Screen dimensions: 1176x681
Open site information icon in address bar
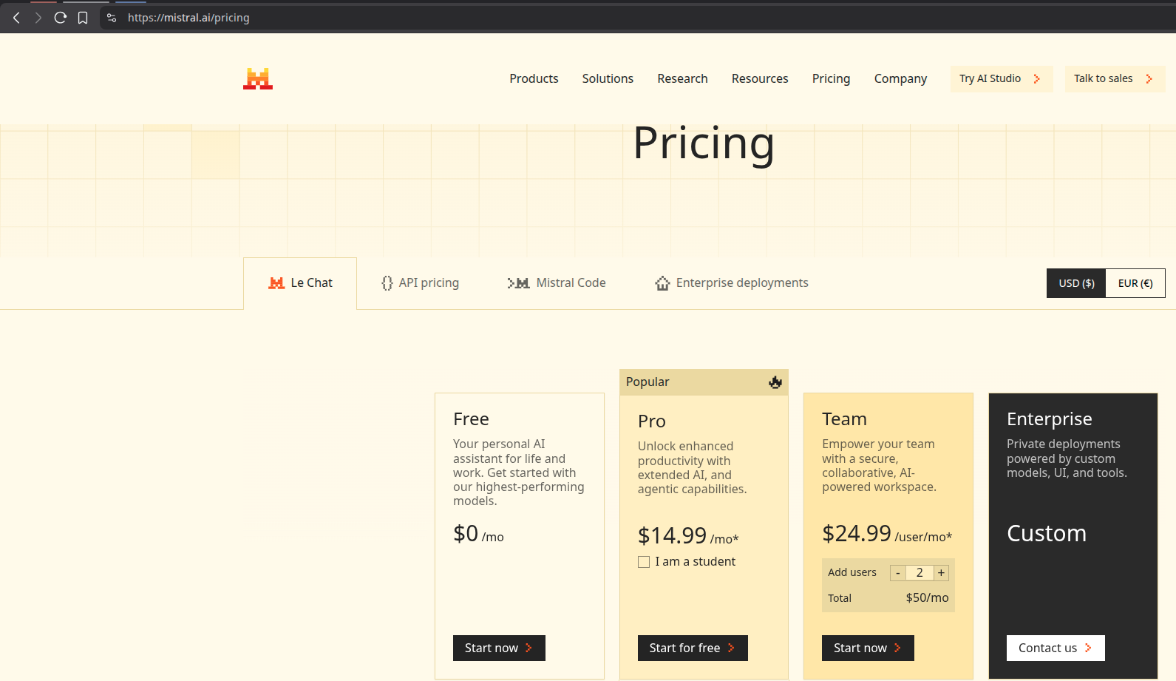point(112,18)
